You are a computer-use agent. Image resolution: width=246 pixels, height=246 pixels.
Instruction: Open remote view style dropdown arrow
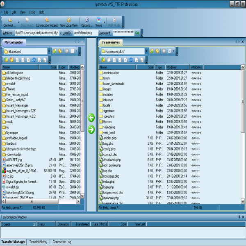(173, 51)
